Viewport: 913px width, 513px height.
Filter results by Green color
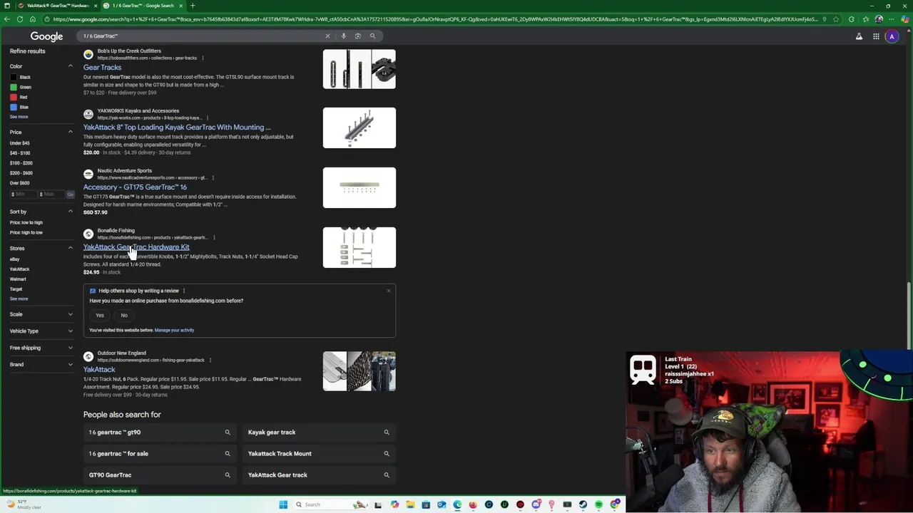click(x=21, y=87)
